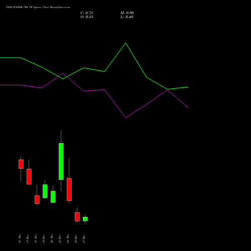This screenshot has width=251, height=251.
Task: Click the low value 'L: 0.40'
Action: click(127, 17)
